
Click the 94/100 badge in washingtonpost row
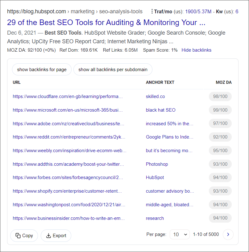coord(220,205)
